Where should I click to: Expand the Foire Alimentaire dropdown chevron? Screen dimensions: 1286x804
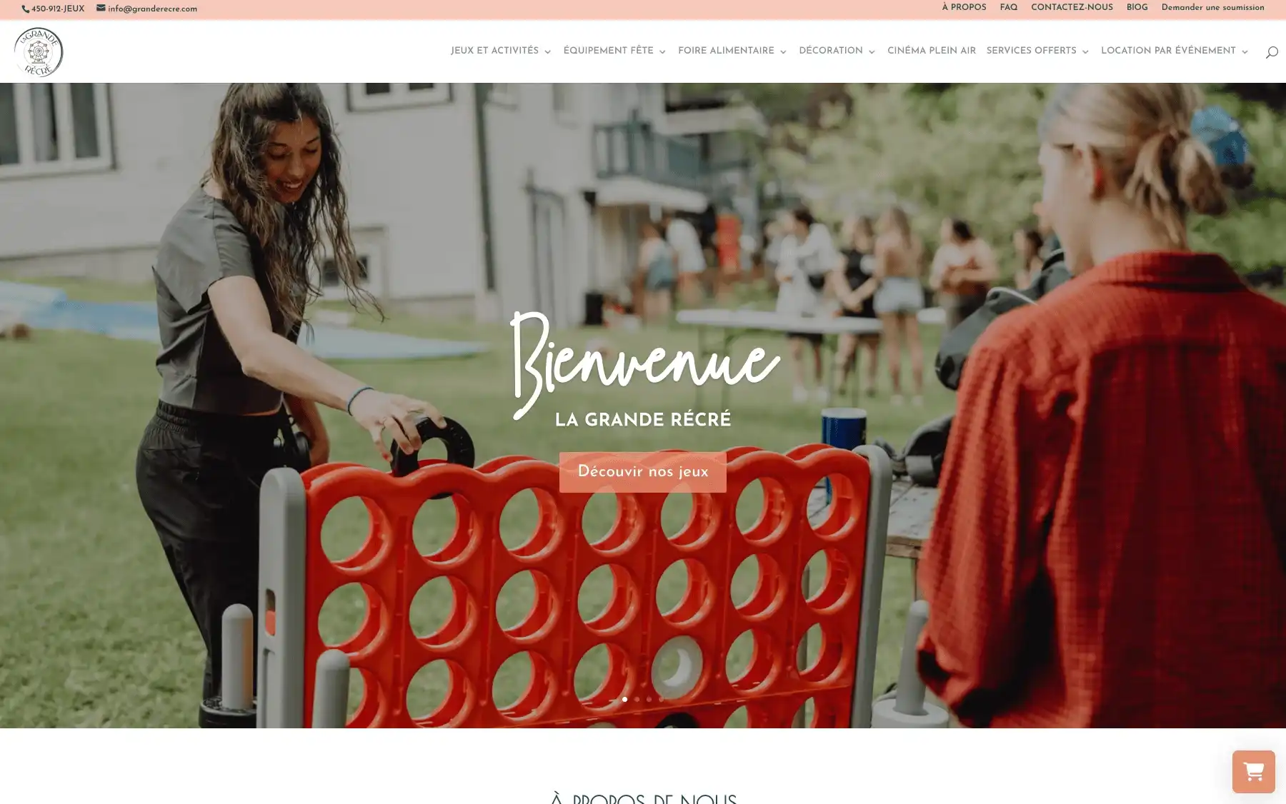click(x=783, y=51)
